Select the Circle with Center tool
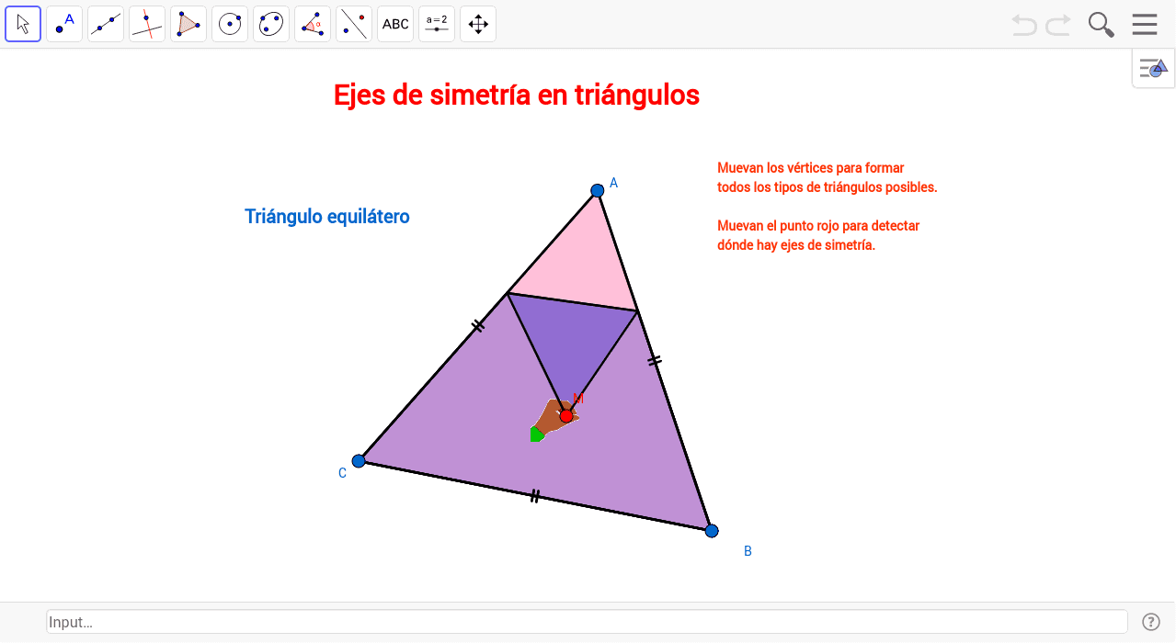The image size is (1176, 643). coord(230,24)
